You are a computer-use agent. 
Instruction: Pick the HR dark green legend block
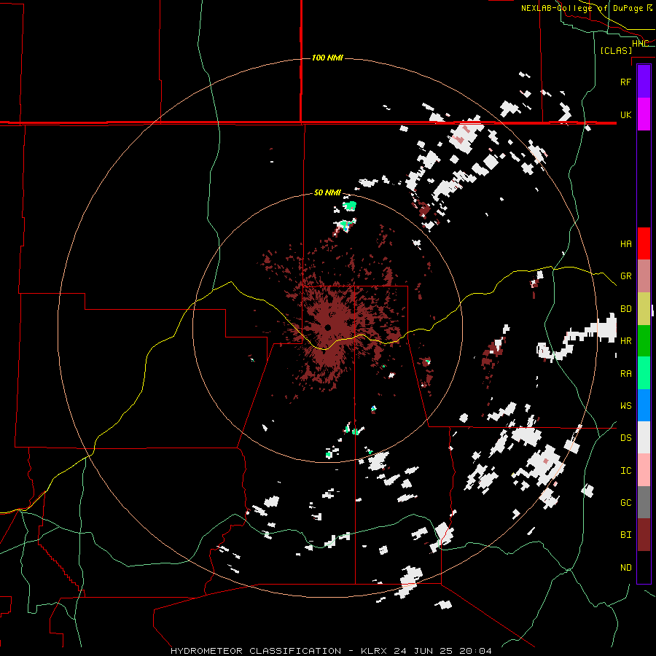click(x=644, y=341)
